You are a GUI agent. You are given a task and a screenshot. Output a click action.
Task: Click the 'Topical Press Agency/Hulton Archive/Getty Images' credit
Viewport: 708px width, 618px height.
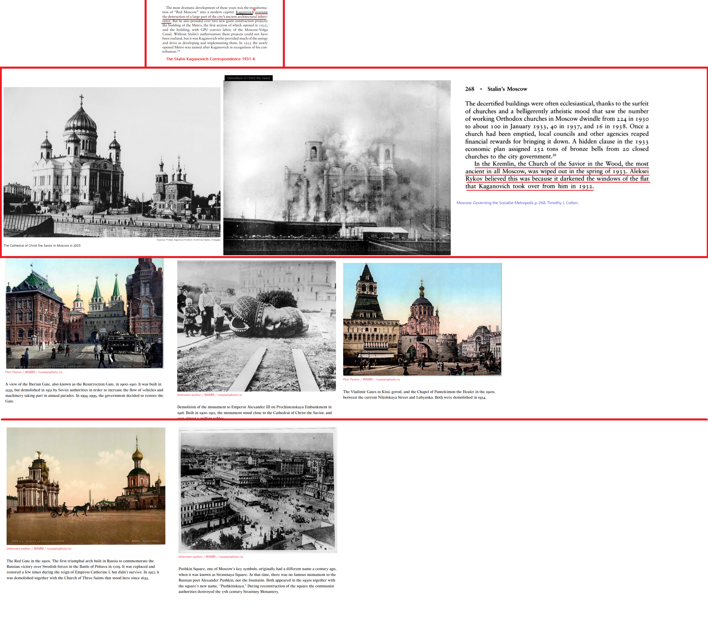188,240
